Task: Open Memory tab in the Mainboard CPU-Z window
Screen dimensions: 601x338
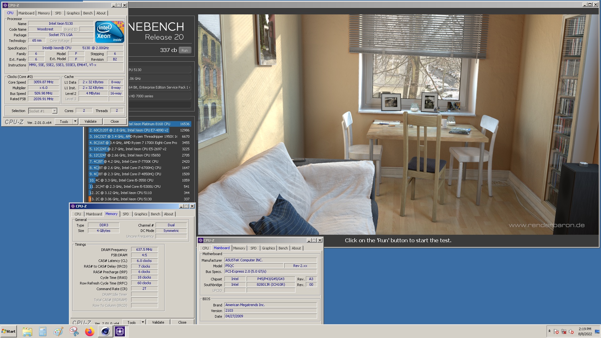Action: point(239,248)
